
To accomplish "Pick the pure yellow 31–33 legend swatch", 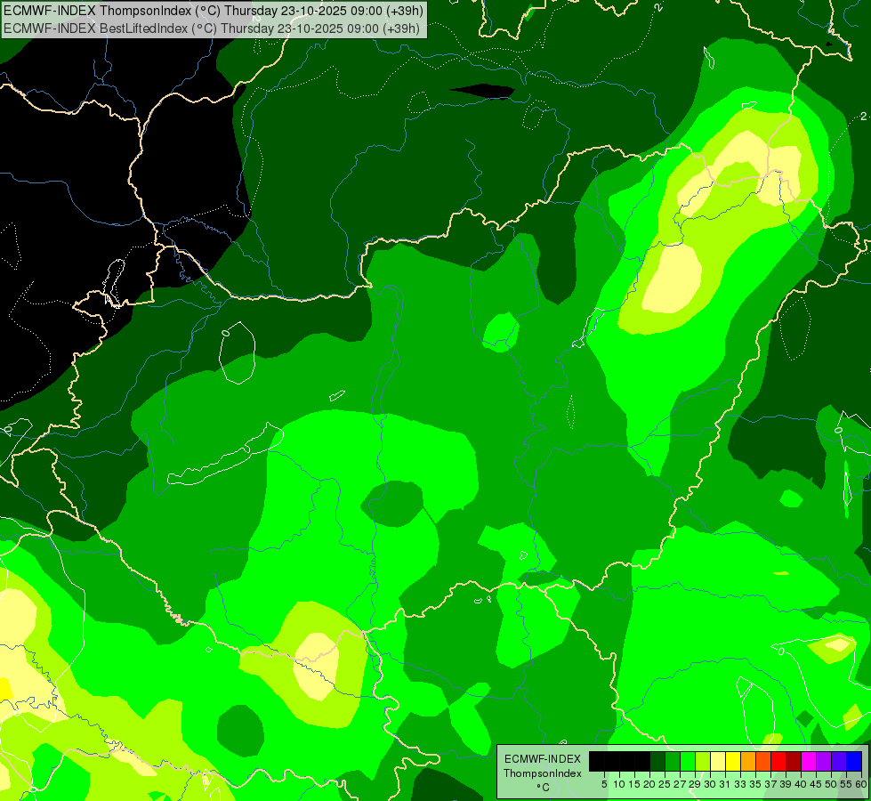I will (x=733, y=761).
